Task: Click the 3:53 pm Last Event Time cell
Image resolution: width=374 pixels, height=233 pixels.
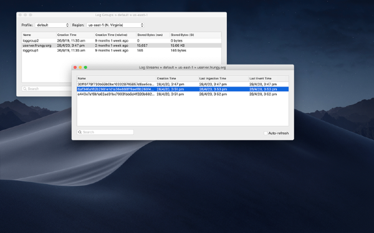Action: tap(263, 89)
